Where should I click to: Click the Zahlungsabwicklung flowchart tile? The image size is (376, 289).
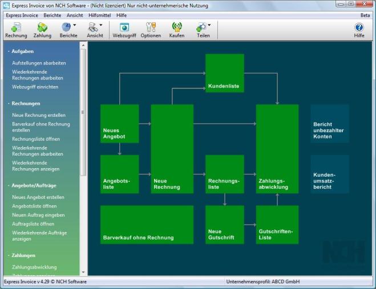[277, 149]
